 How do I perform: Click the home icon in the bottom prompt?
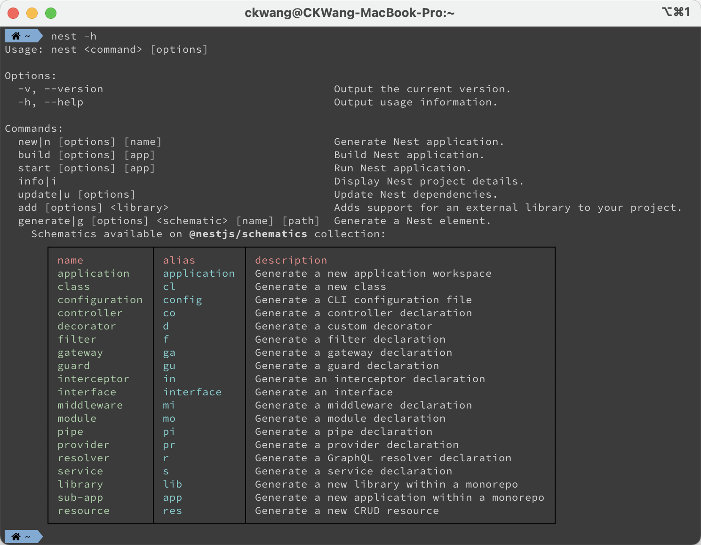16,537
